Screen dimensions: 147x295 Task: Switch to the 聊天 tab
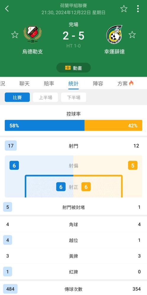(24, 83)
